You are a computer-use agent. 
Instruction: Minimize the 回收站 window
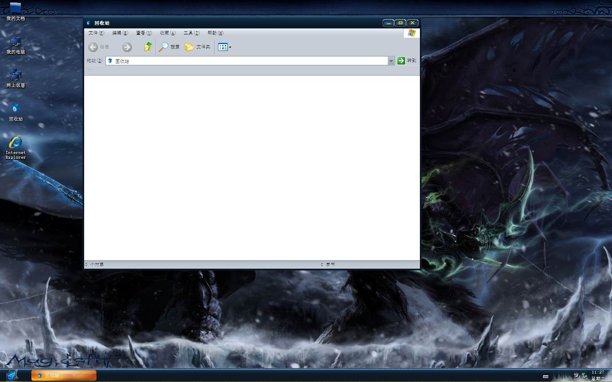click(x=388, y=23)
